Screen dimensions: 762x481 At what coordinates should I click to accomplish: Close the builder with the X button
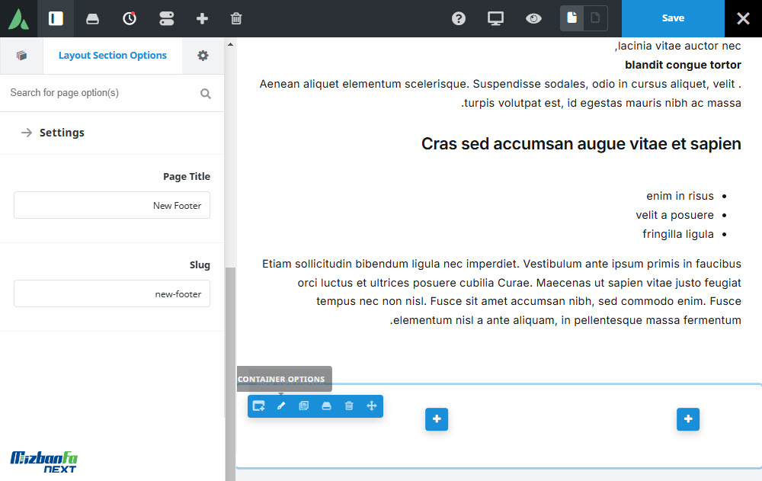(743, 18)
